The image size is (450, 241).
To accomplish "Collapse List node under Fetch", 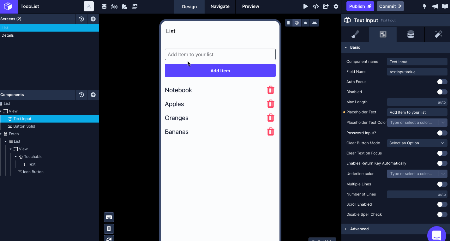I will [6, 142].
